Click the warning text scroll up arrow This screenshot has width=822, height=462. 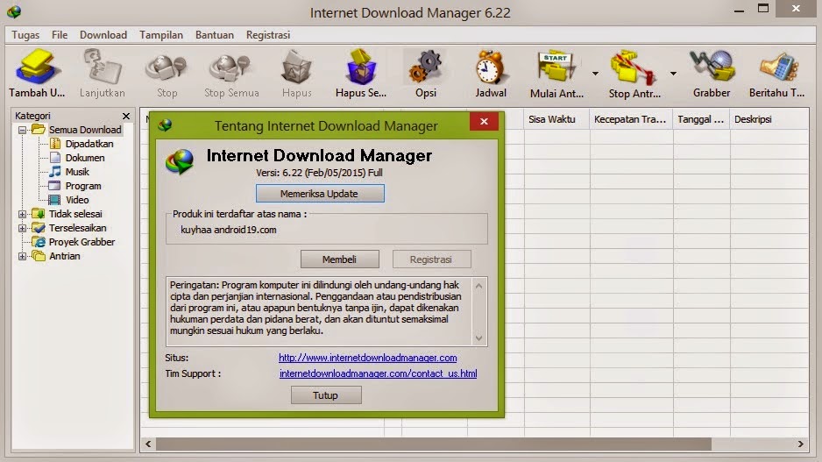coord(478,286)
